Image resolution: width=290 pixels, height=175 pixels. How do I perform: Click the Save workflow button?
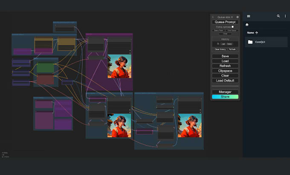(225, 56)
